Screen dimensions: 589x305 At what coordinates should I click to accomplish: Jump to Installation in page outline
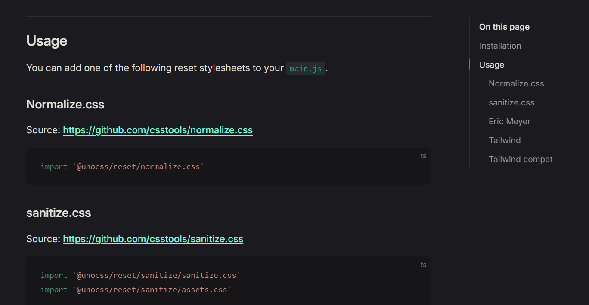click(500, 46)
